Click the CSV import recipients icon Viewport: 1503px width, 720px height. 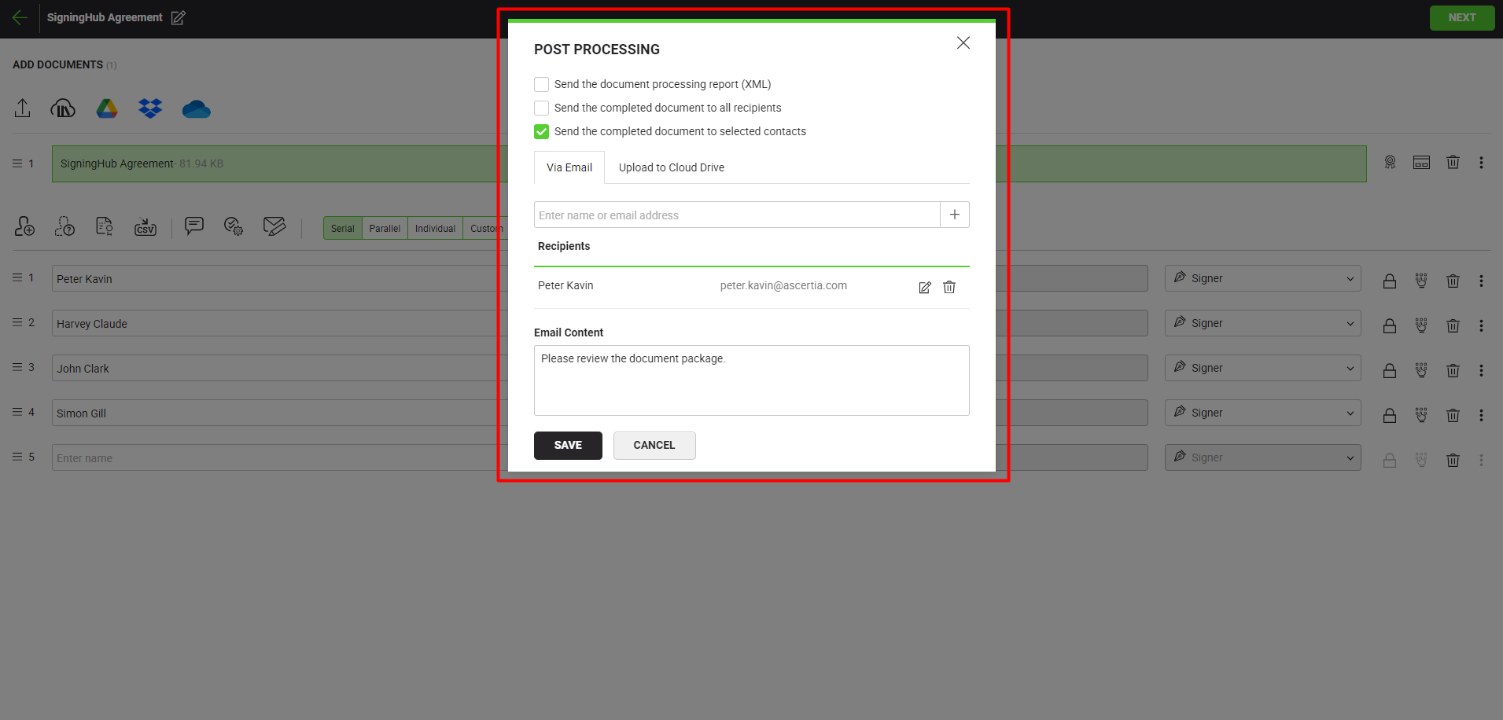(146, 227)
